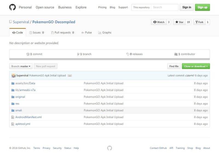219x153 pixels.
Task: Click the Watch button
Action: (x=159, y=22)
